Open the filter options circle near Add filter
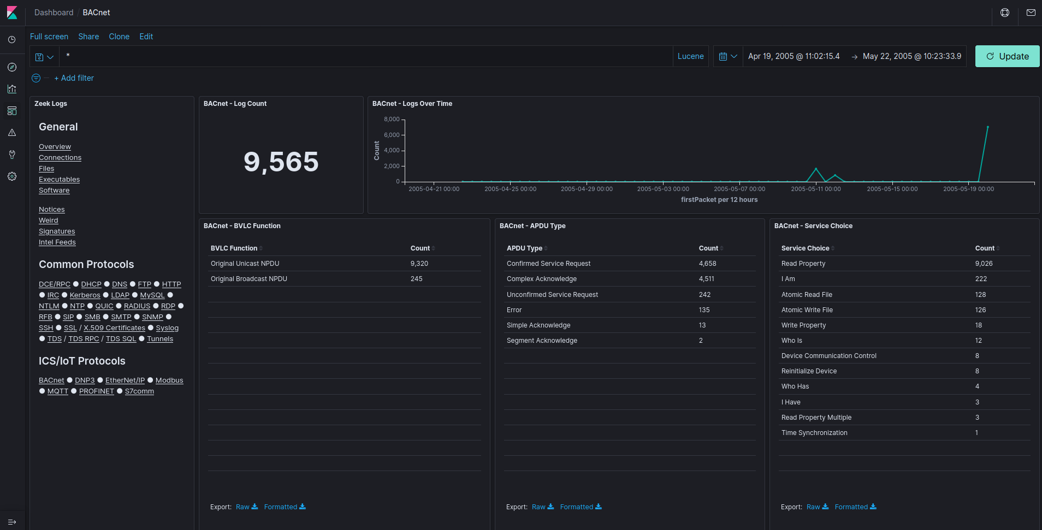The width and height of the screenshot is (1042, 530). coord(35,78)
